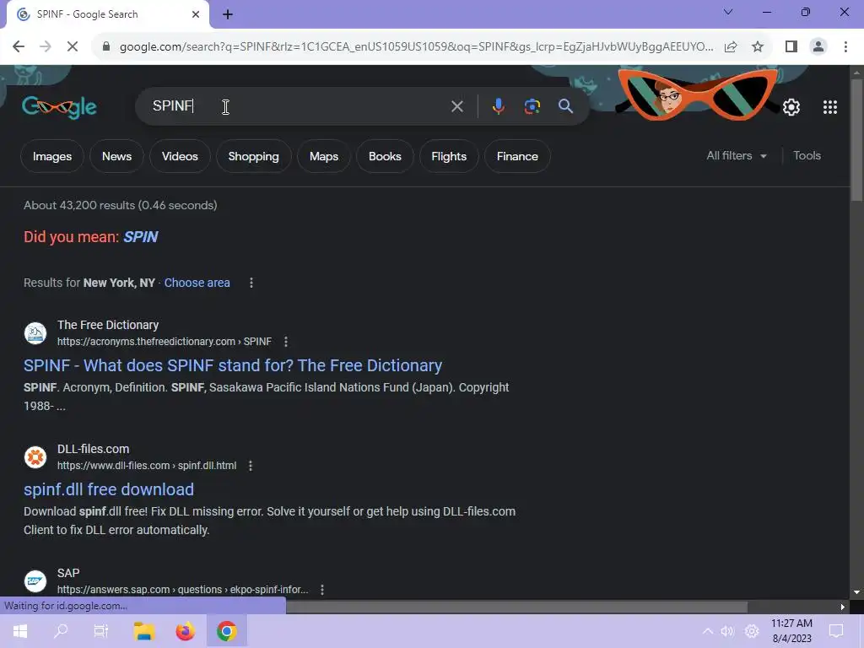Viewport: 864px width, 648px height.
Task: Click into the SPINF search field
Action: click(298, 105)
